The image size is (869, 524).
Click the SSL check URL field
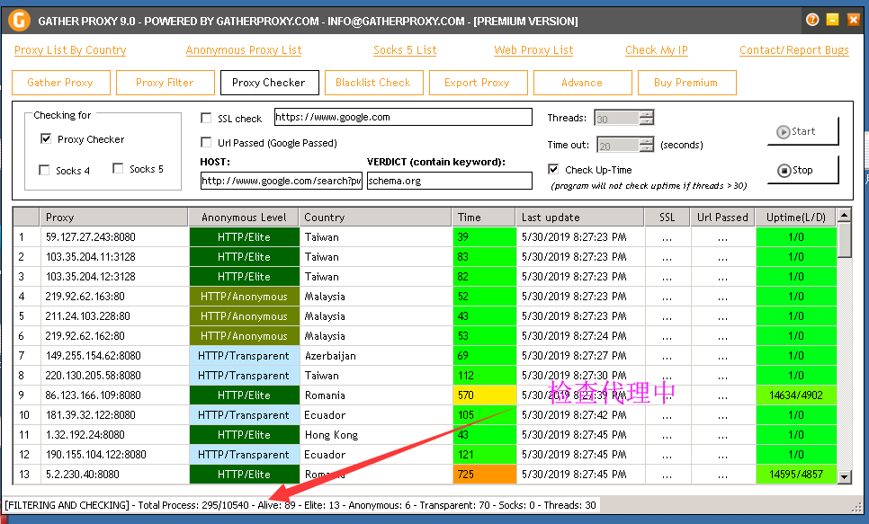tap(403, 117)
